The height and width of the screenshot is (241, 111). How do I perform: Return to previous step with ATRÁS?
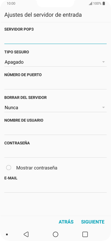coord(66,222)
